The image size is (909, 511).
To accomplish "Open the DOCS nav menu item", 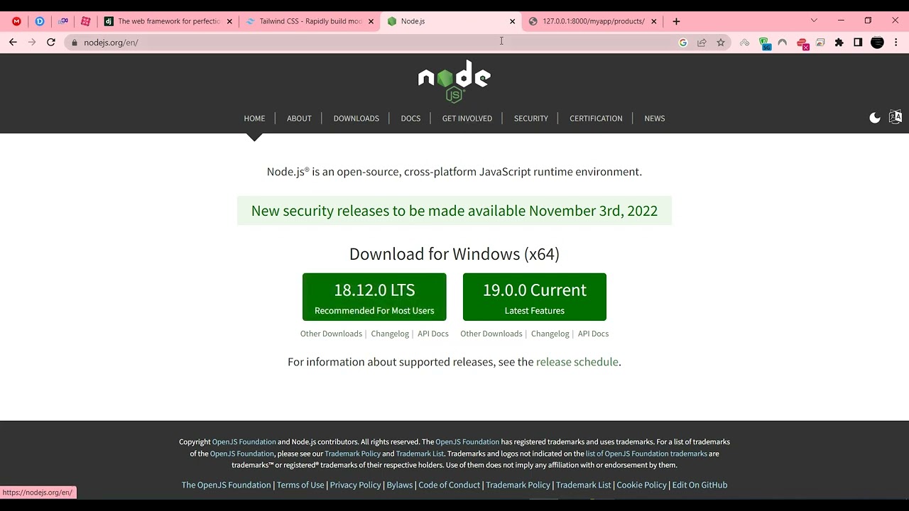I will pos(410,119).
